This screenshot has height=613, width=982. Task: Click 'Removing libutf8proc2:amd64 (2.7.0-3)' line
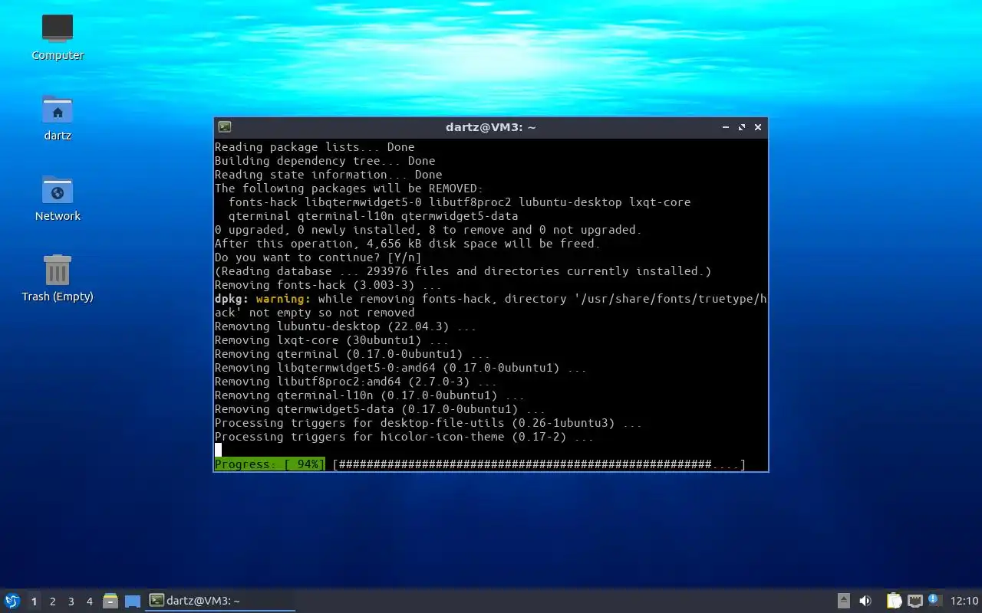(355, 382)
